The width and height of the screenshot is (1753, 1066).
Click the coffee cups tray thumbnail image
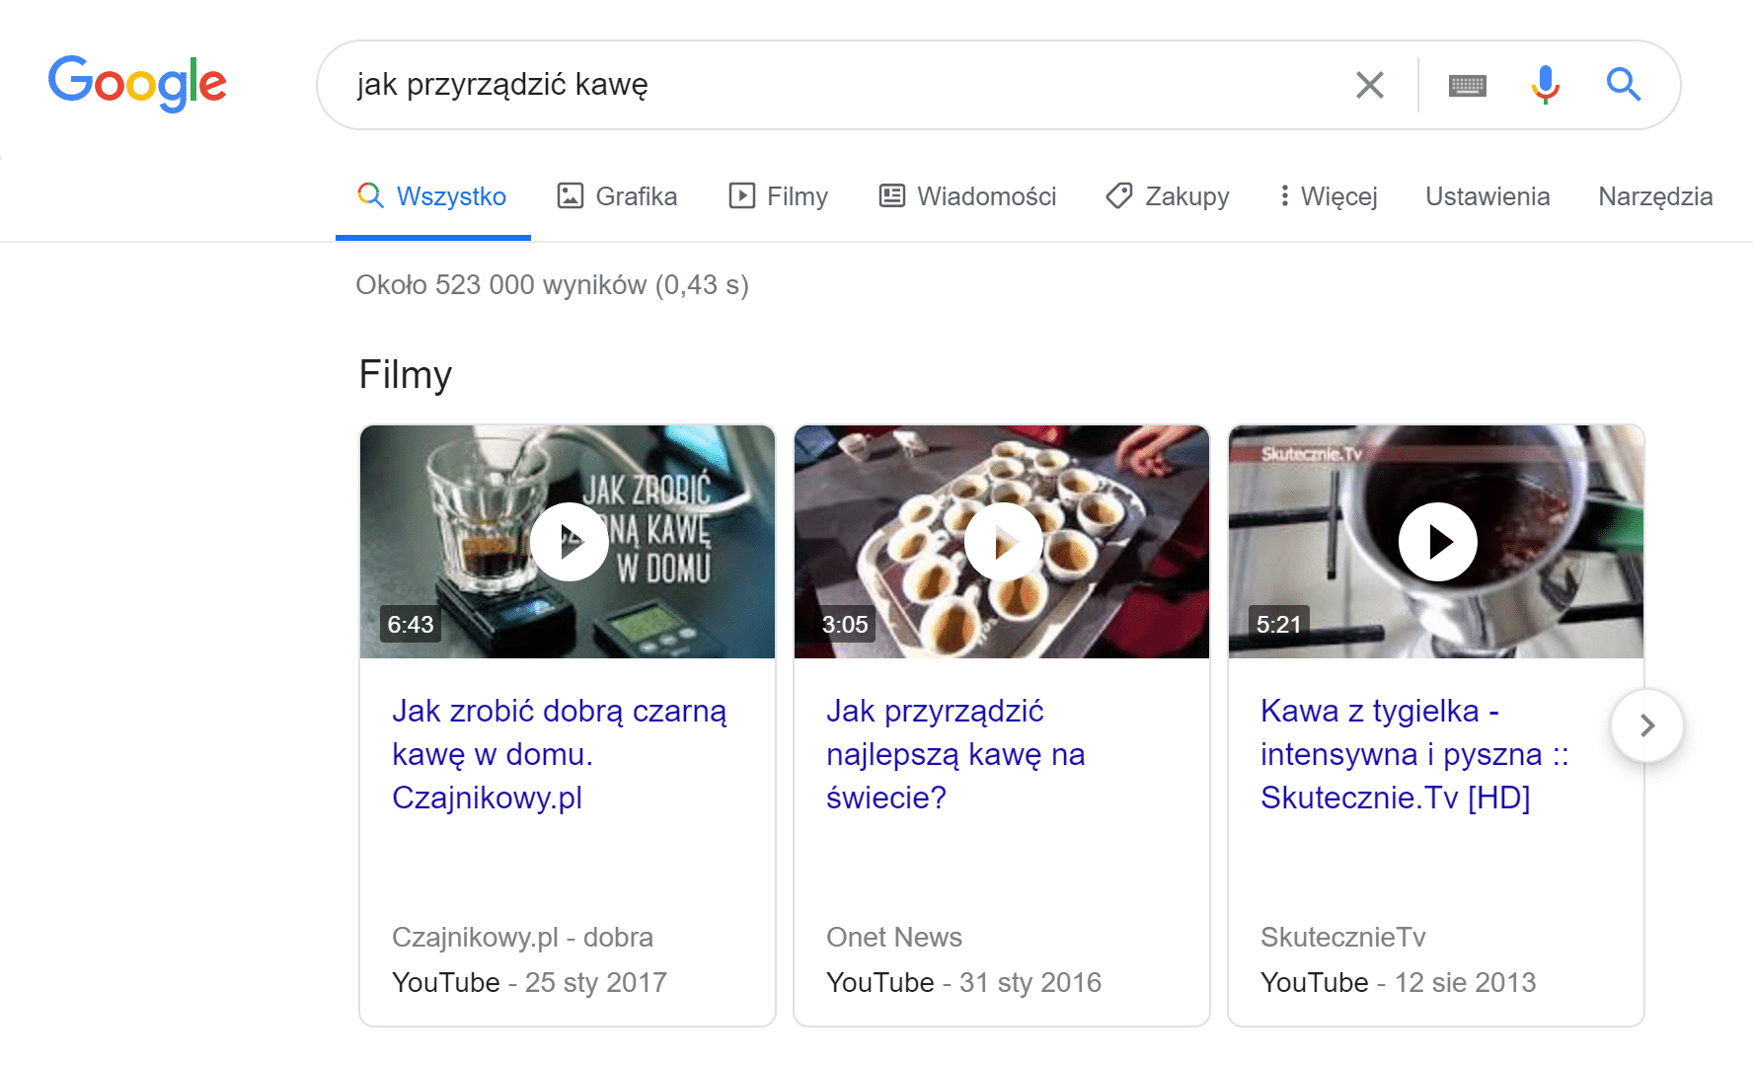tap(1002, 542)
